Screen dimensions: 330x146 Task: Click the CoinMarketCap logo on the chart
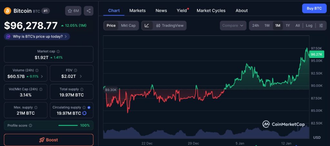tap(284, 124)
